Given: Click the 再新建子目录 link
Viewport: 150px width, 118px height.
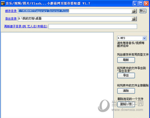Looking at the screenshot, I should point(26,26).
